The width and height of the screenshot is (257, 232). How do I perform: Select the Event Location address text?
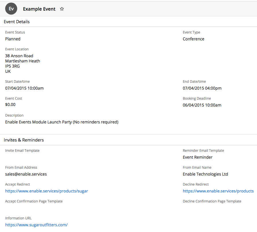[22, 64]
